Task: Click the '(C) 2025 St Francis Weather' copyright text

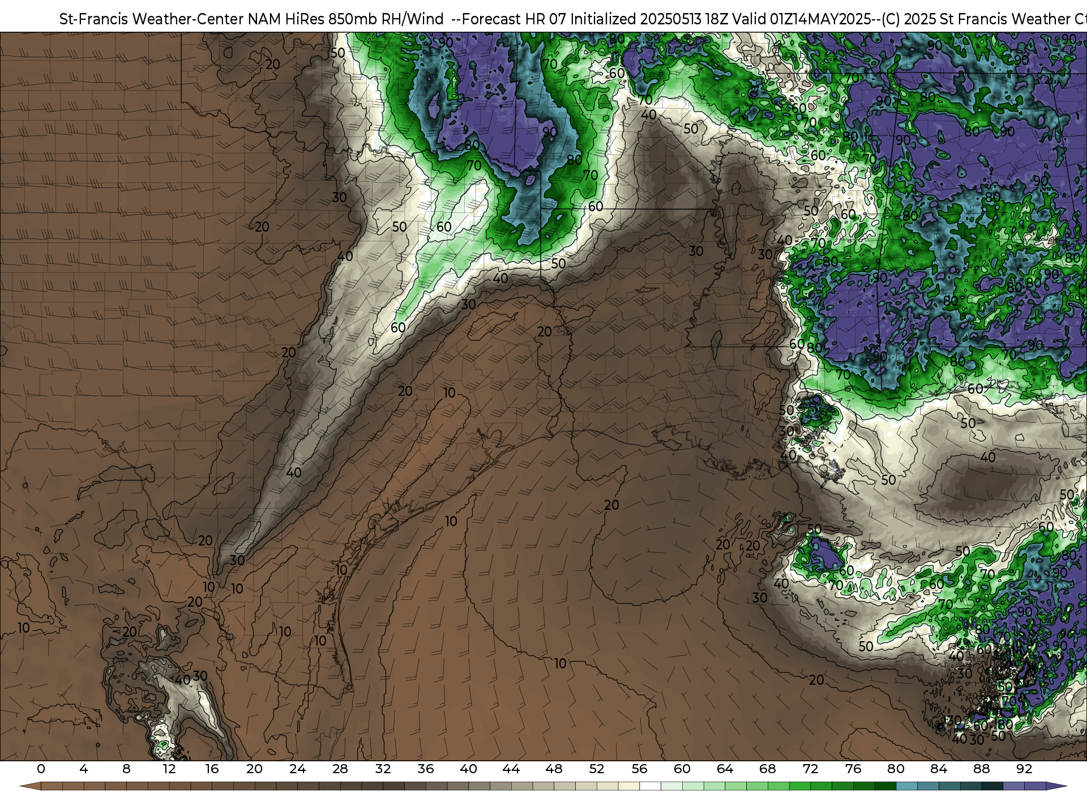Action: [x=977, y=19]
